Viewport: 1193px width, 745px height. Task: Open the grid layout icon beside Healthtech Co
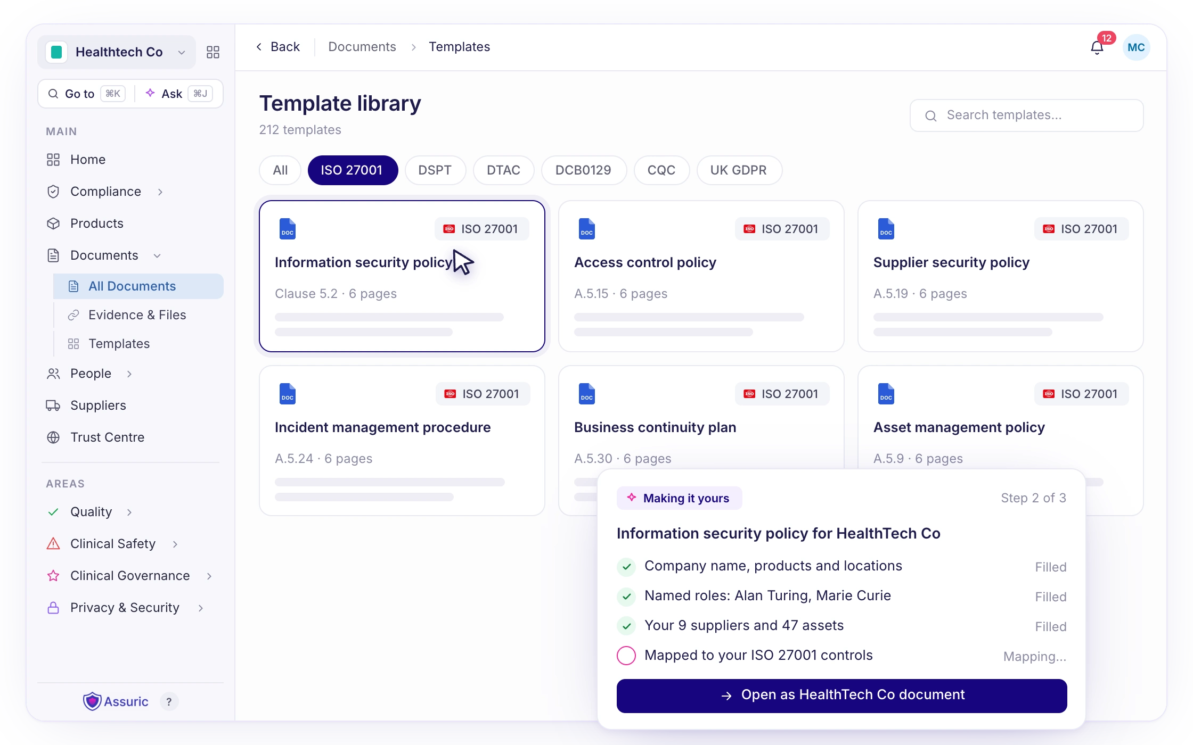click(x=213, y=52)
